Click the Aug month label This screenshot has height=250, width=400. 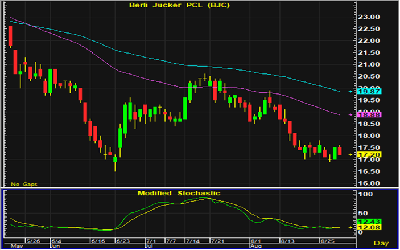point(257,247)
